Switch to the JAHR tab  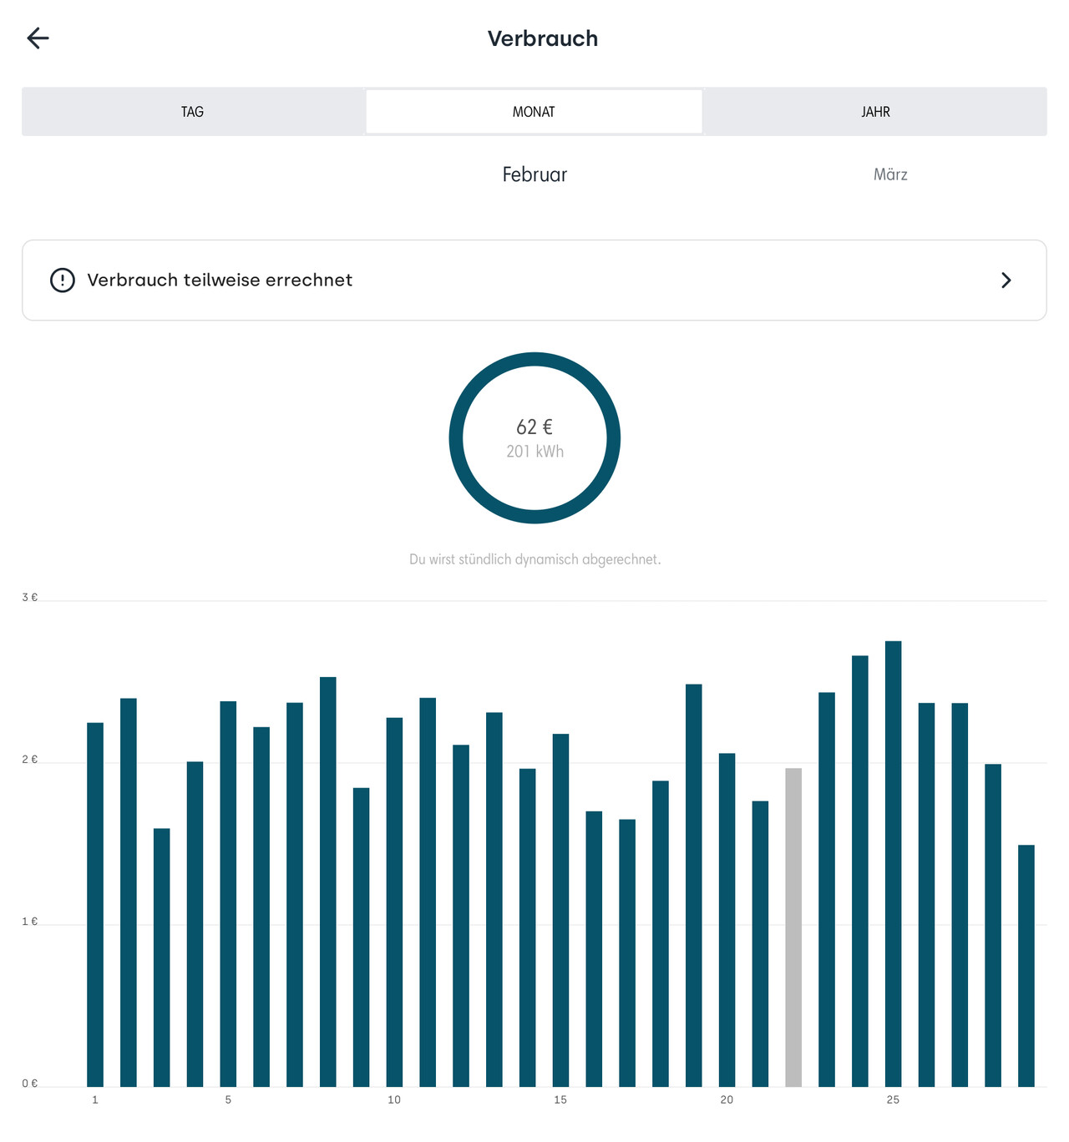coord(875,112)
